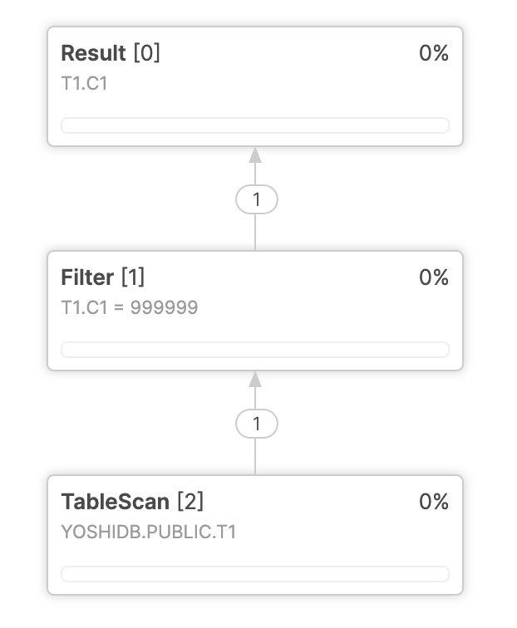Select the Filter [1] operator node
517x628 pixels.
point(255,311)
